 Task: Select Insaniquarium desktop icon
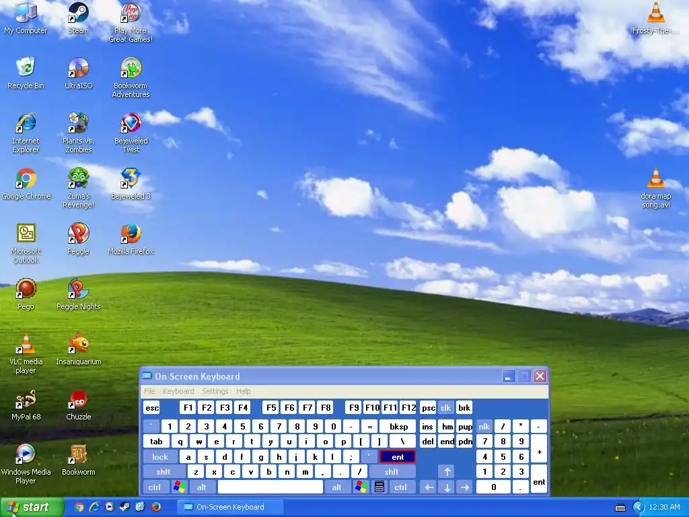coord(78,349)
